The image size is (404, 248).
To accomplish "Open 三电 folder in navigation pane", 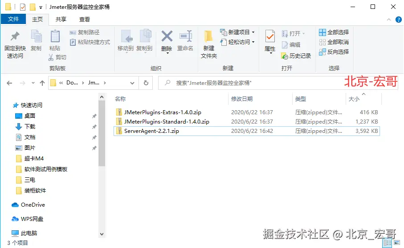I will (x=30, y=180).
